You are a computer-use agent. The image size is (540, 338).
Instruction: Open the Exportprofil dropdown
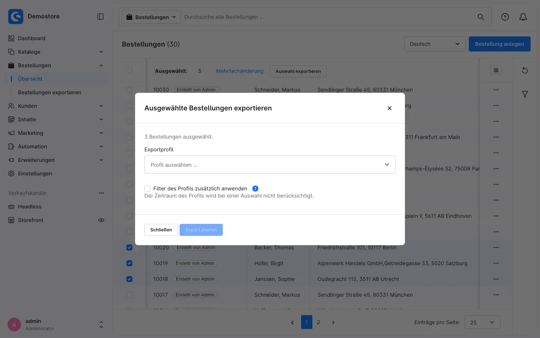[270, 164]
